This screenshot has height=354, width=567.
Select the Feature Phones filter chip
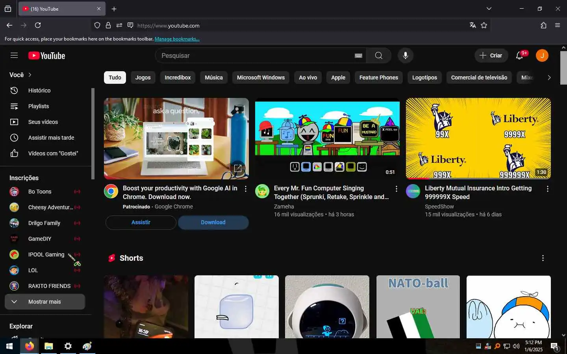coord(379,77)
